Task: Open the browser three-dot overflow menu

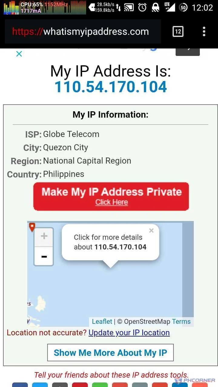Action: (x=204, y=31)
